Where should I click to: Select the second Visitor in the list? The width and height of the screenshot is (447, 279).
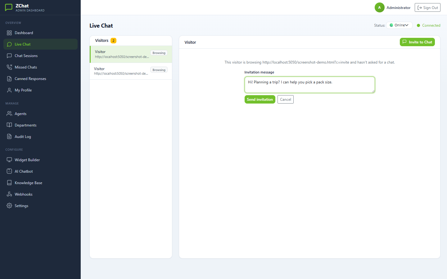(131, 71)
